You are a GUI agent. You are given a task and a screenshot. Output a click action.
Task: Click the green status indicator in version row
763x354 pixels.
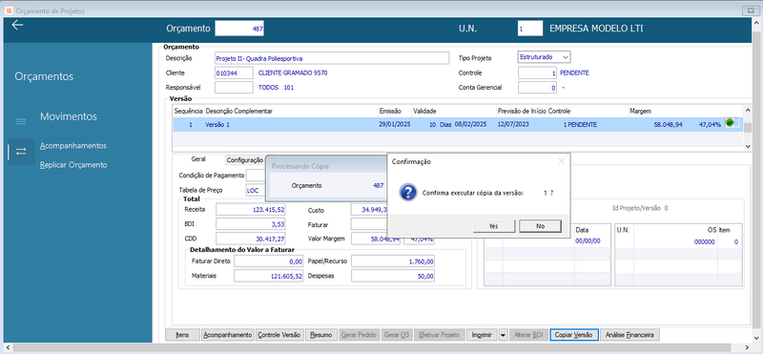coord(730,123)
